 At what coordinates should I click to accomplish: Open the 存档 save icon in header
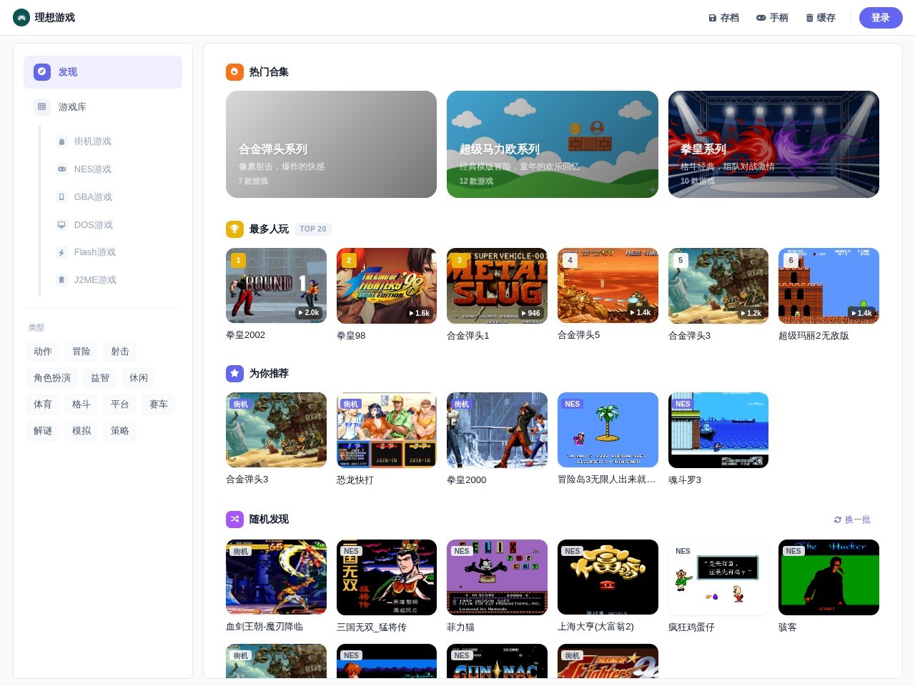pyautogui.click(x=712, y=18)
